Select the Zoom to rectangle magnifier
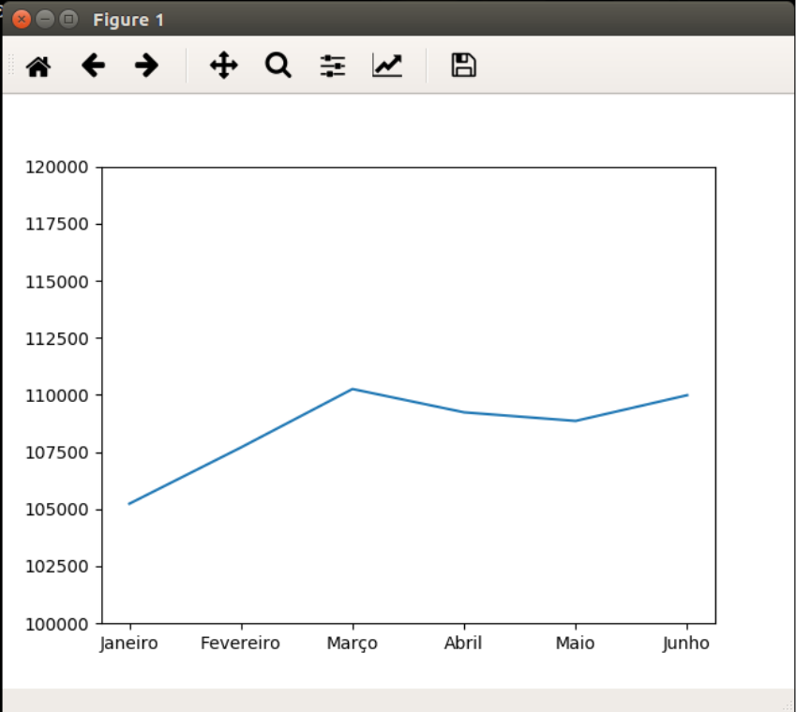Screen dimensions: 796x712 tap(278, 66)
